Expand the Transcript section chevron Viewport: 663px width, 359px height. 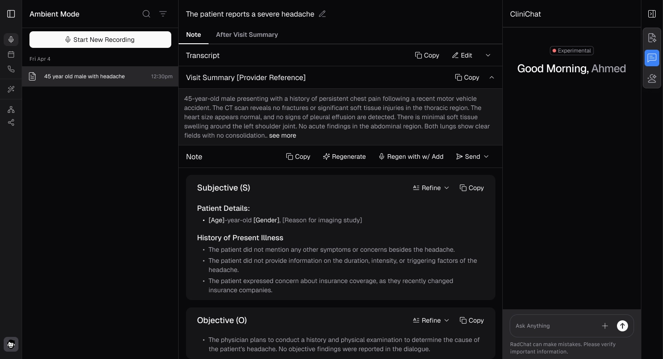[488, 55]
